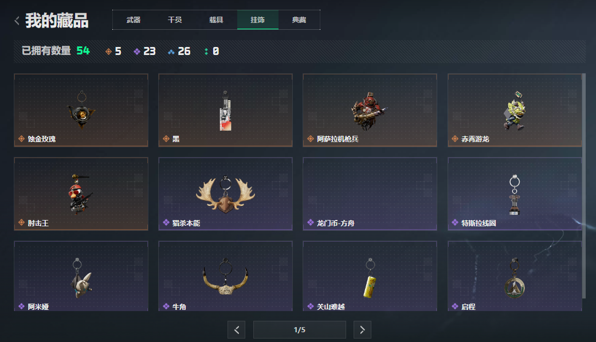596x342 pixels.
Task: Go to the next page arrow
Action: (x=362, y=329)
